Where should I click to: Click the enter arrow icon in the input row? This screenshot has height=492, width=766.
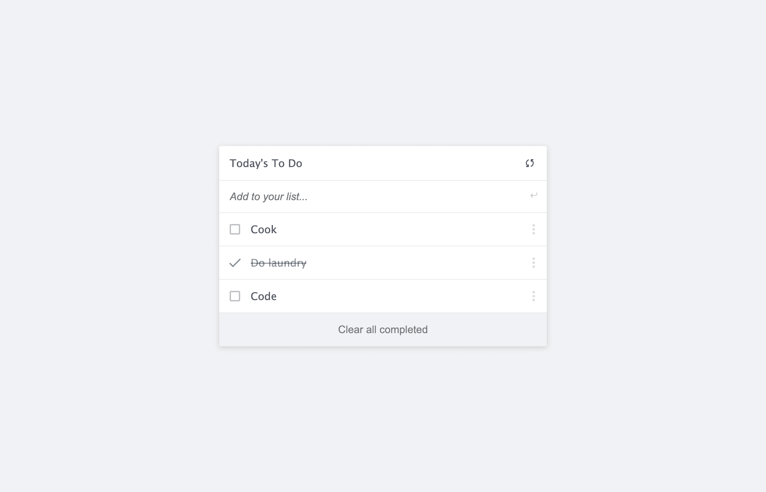coord(534,196)
